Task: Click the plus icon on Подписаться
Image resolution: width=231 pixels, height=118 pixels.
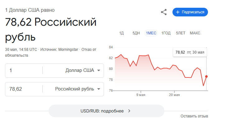Action: pyautogui.click(x=178, y=12)
